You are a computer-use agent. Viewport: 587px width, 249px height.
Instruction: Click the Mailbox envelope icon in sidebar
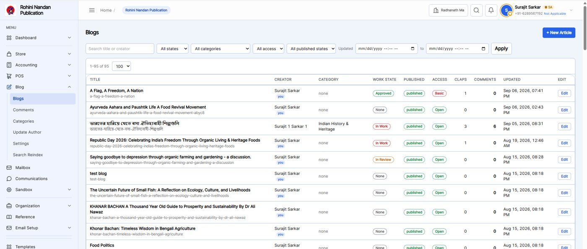9,168
